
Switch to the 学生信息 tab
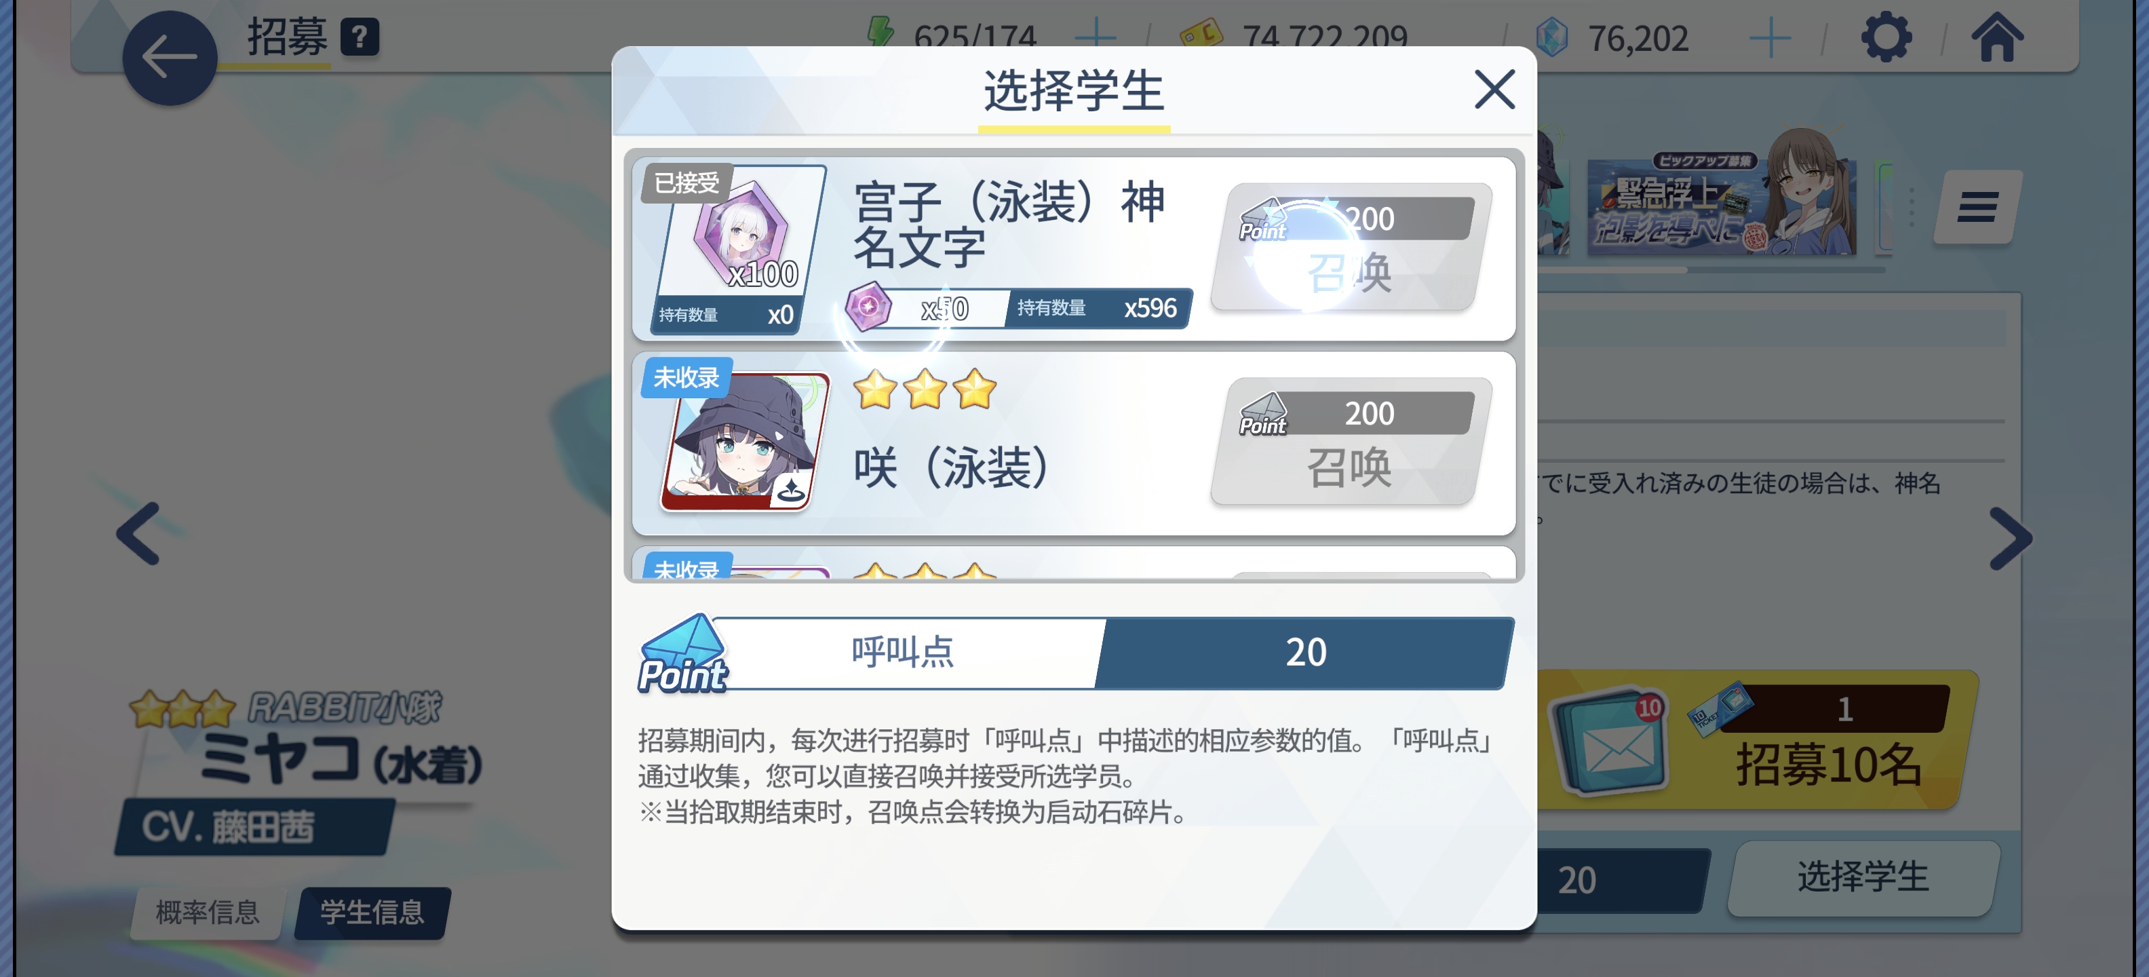coord(372,911)
